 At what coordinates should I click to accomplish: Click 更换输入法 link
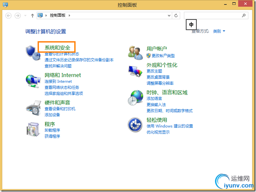pyautogui.click(x=156, y=105)
